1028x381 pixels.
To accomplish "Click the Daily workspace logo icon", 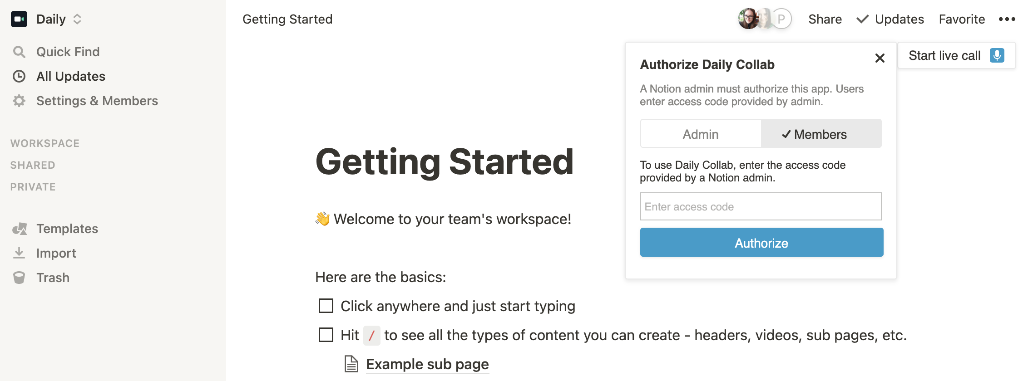I will click(19, 19).
